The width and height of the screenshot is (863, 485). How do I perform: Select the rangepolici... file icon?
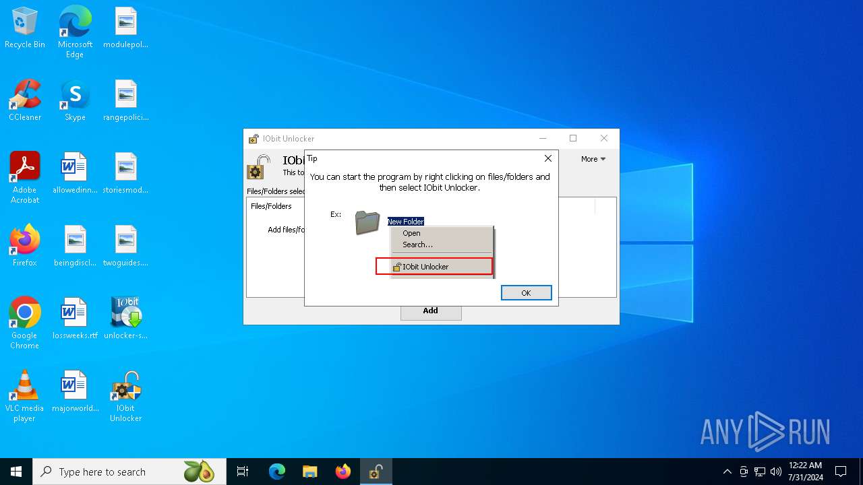[125, 100]
